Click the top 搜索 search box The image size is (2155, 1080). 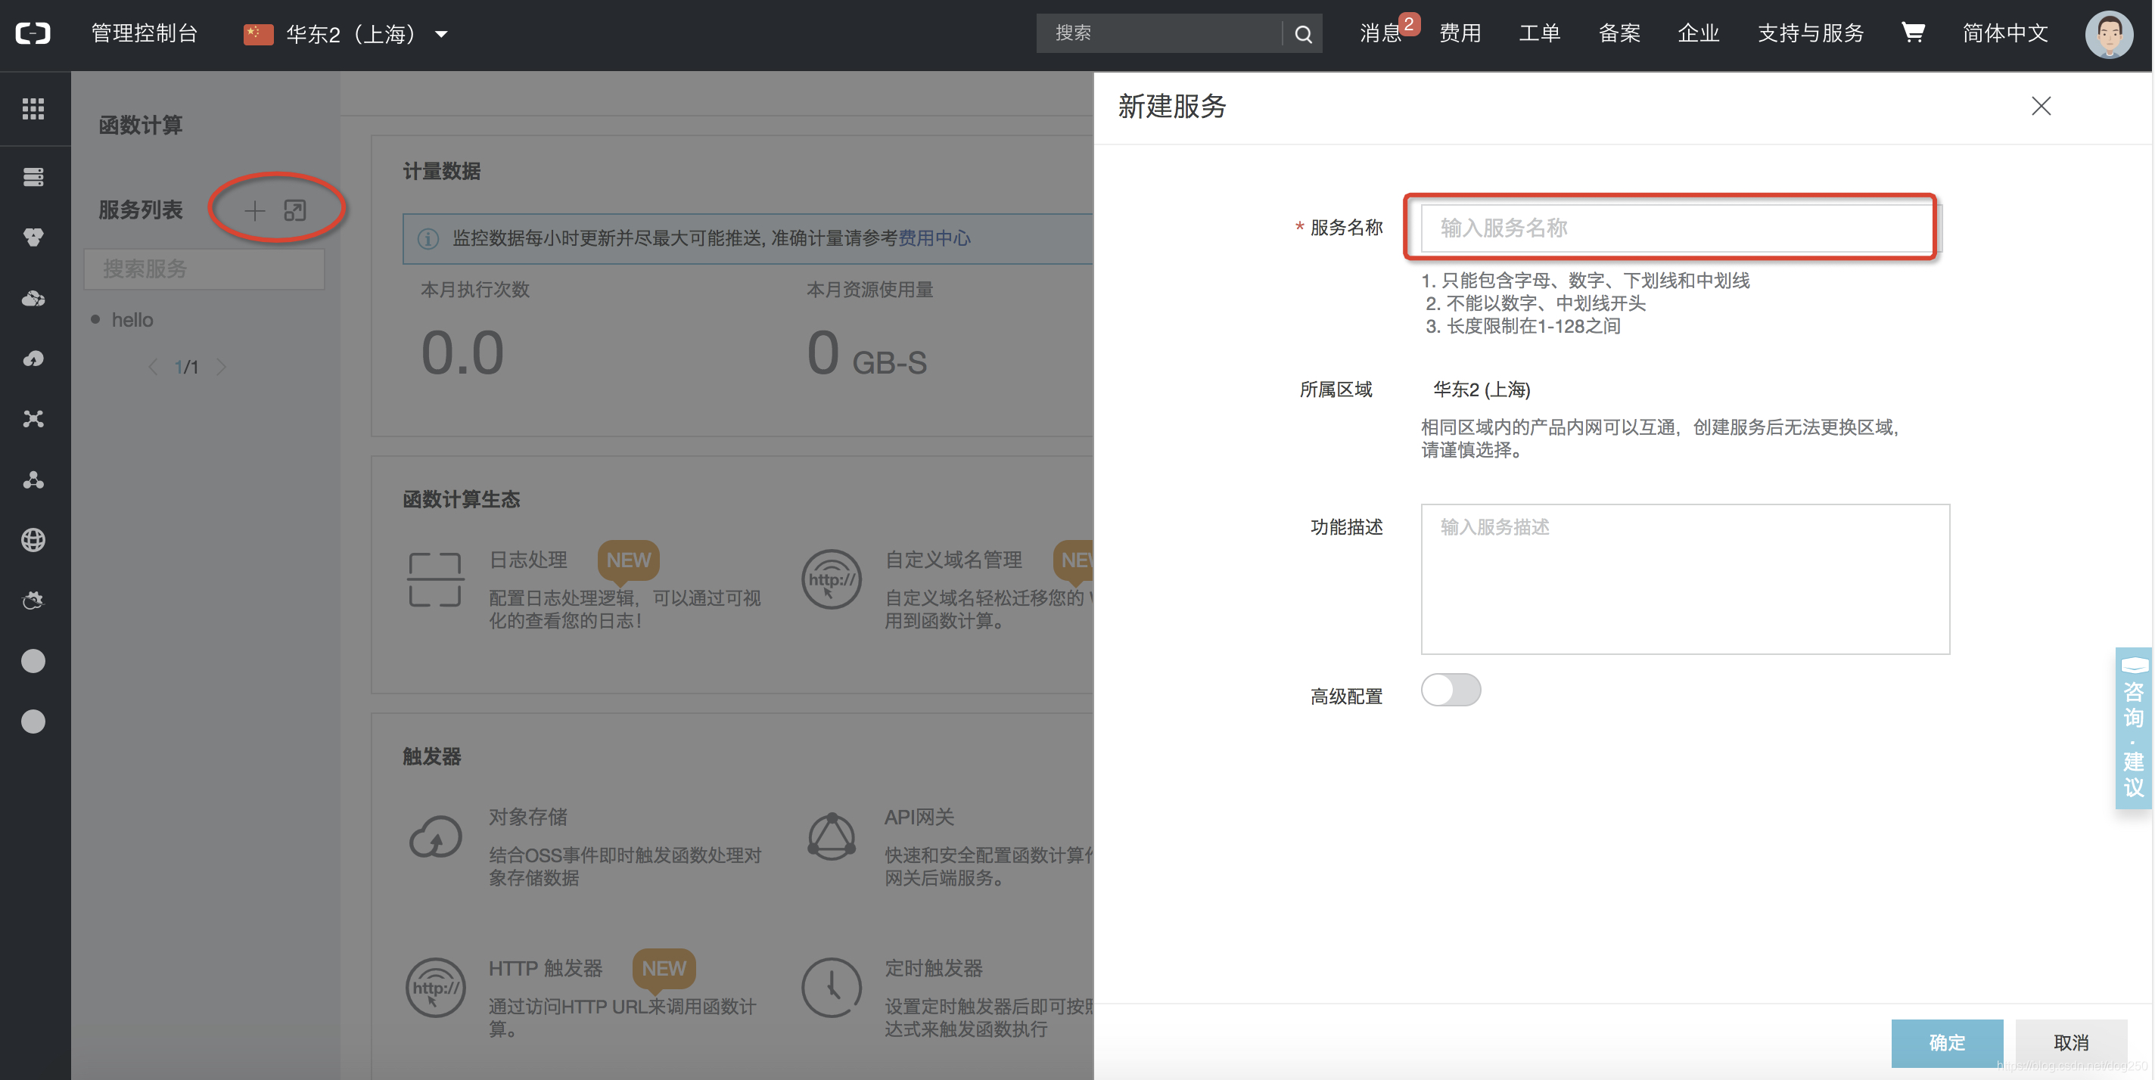tap(1158, 33)
